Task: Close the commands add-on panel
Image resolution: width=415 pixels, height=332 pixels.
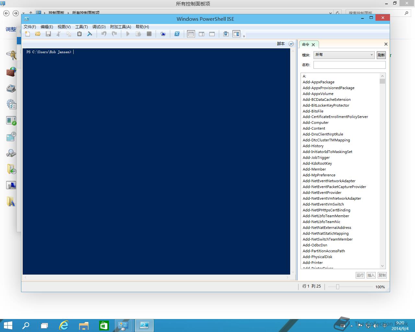Action: (x=386, y=44)
